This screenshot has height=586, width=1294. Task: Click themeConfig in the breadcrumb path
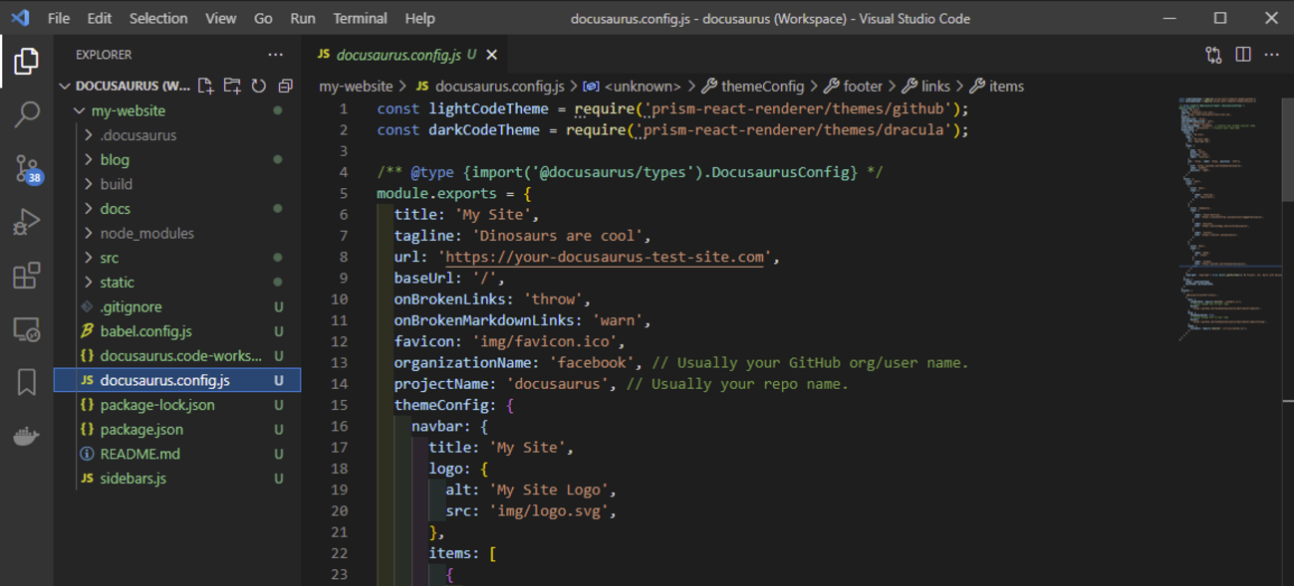[x=762, y=87]
